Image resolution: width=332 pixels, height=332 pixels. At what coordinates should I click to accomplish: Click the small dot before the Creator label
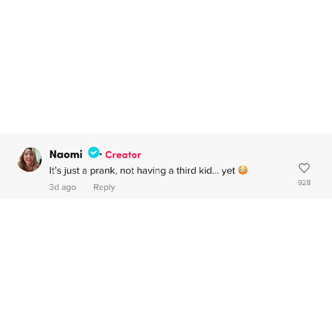(101, 154)
